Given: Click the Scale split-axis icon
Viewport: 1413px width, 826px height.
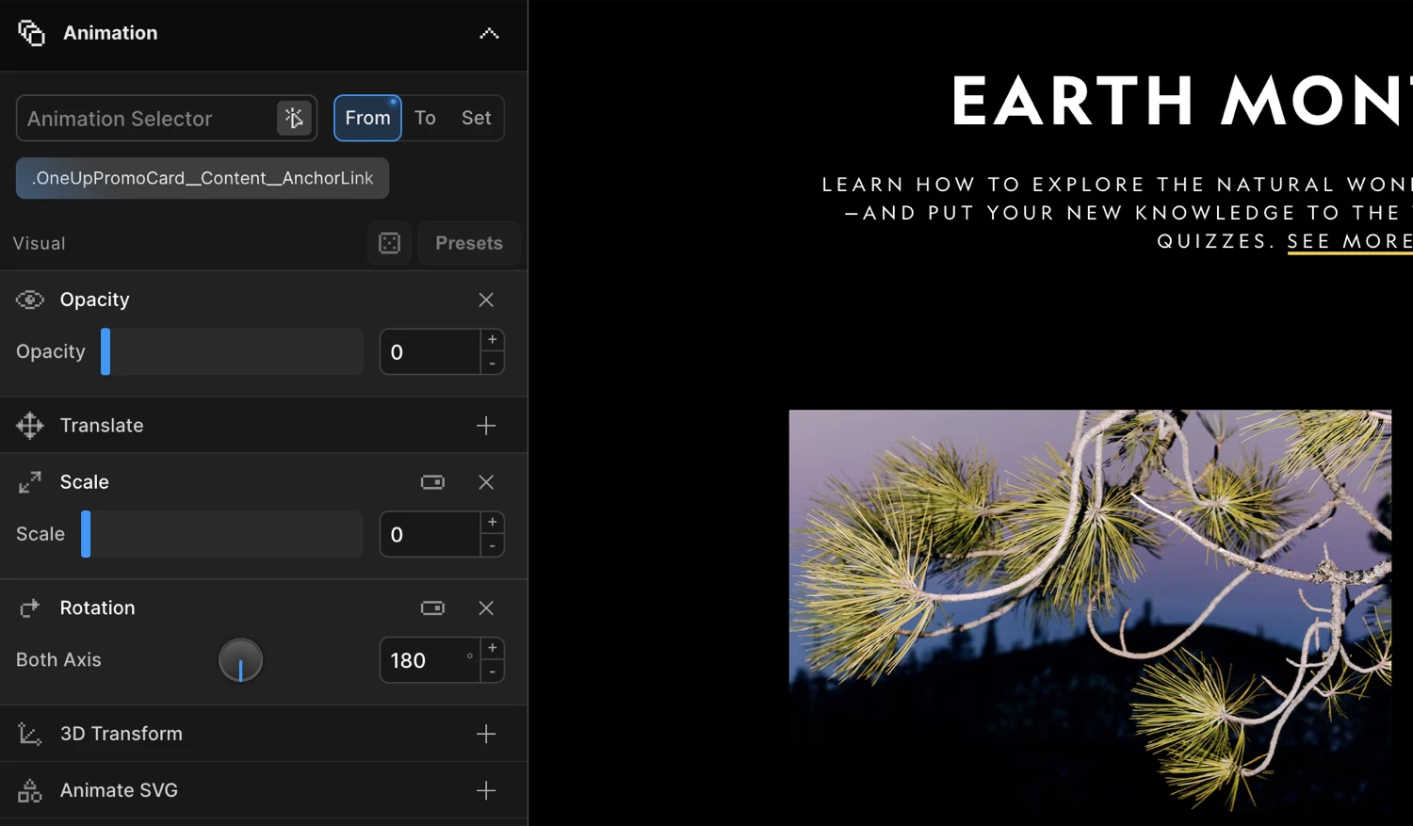Looking at the screenshot, I should (x=432, y=482).
